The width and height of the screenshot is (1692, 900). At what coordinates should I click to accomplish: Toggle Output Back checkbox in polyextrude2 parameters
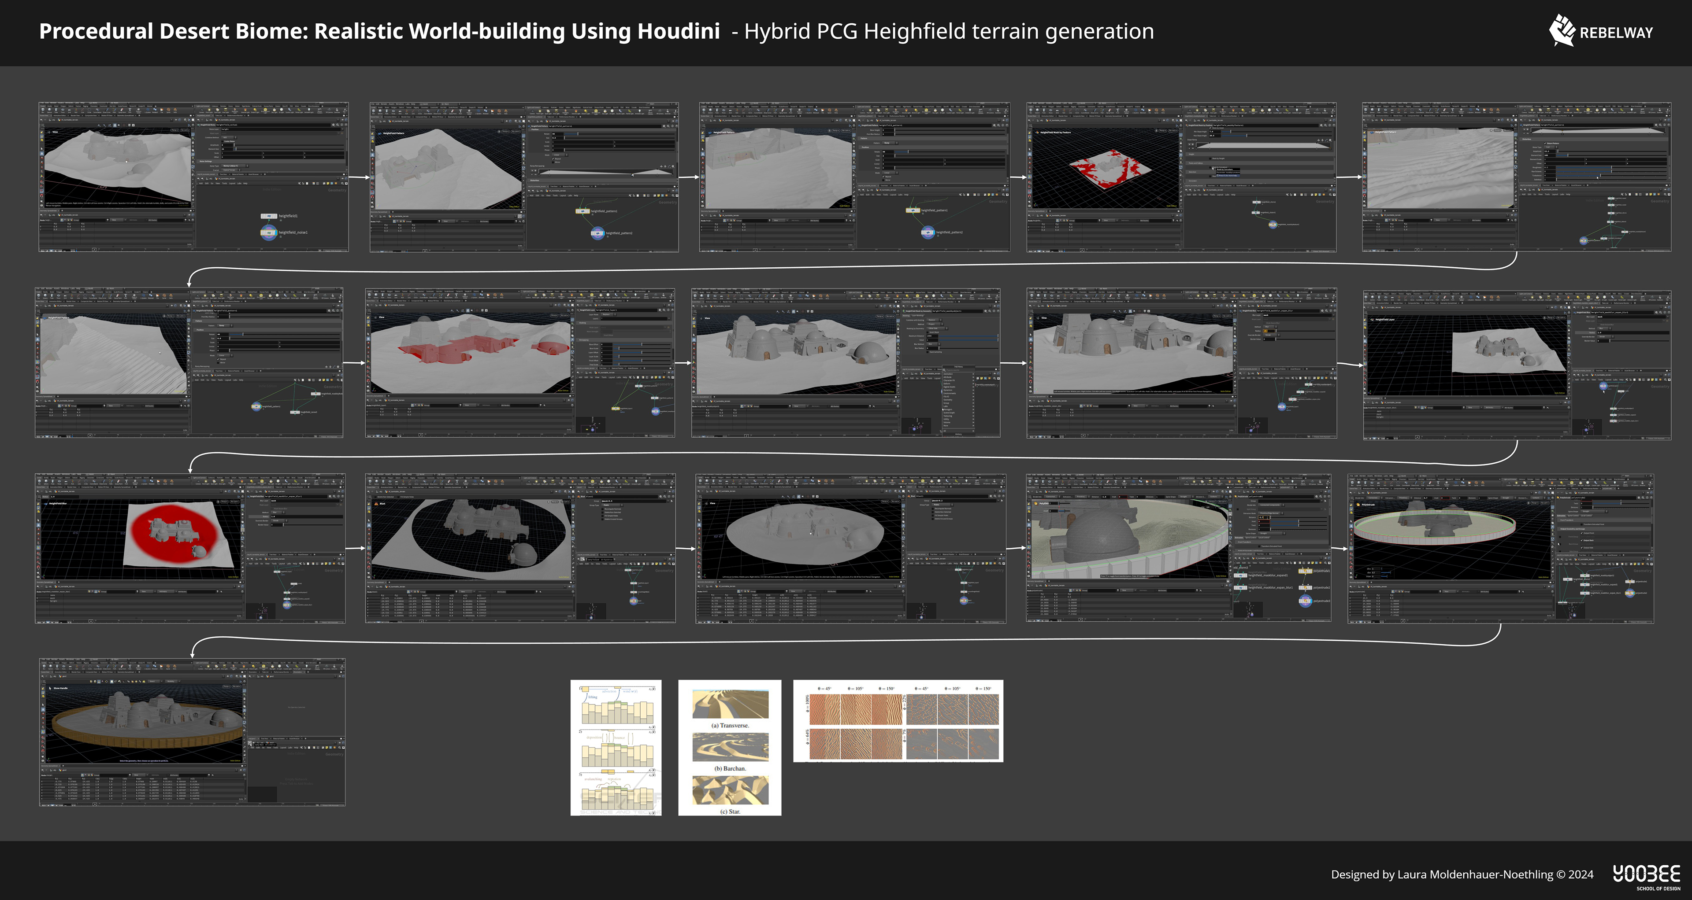coord(1582,540)
